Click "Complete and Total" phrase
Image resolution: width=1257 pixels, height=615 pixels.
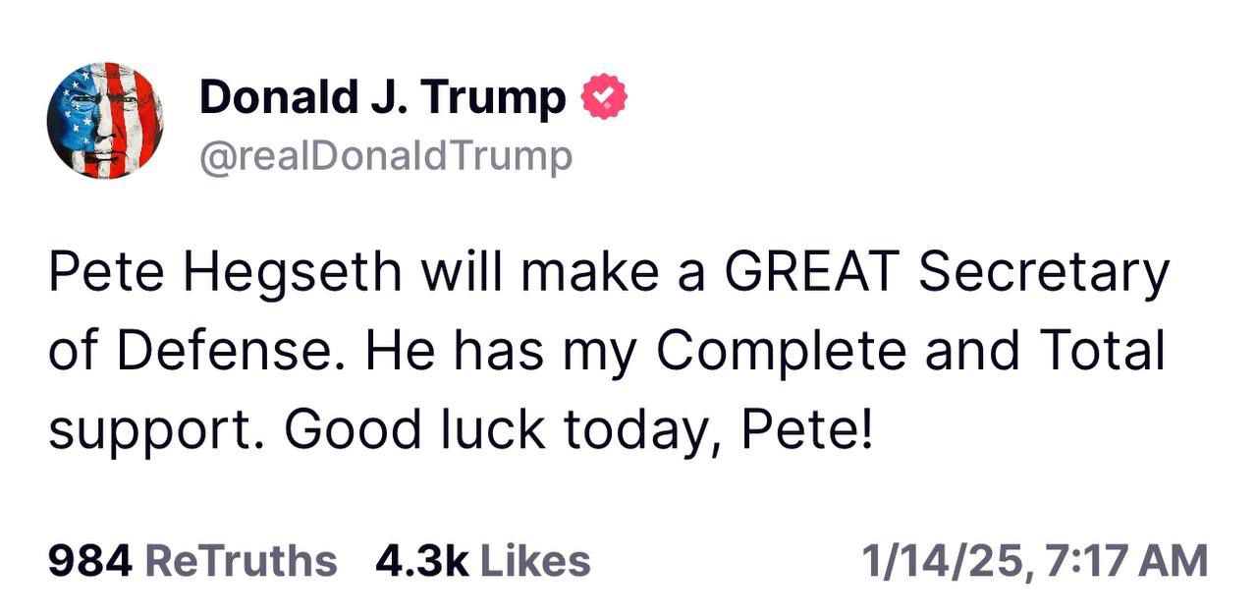(x=910, y=351)
